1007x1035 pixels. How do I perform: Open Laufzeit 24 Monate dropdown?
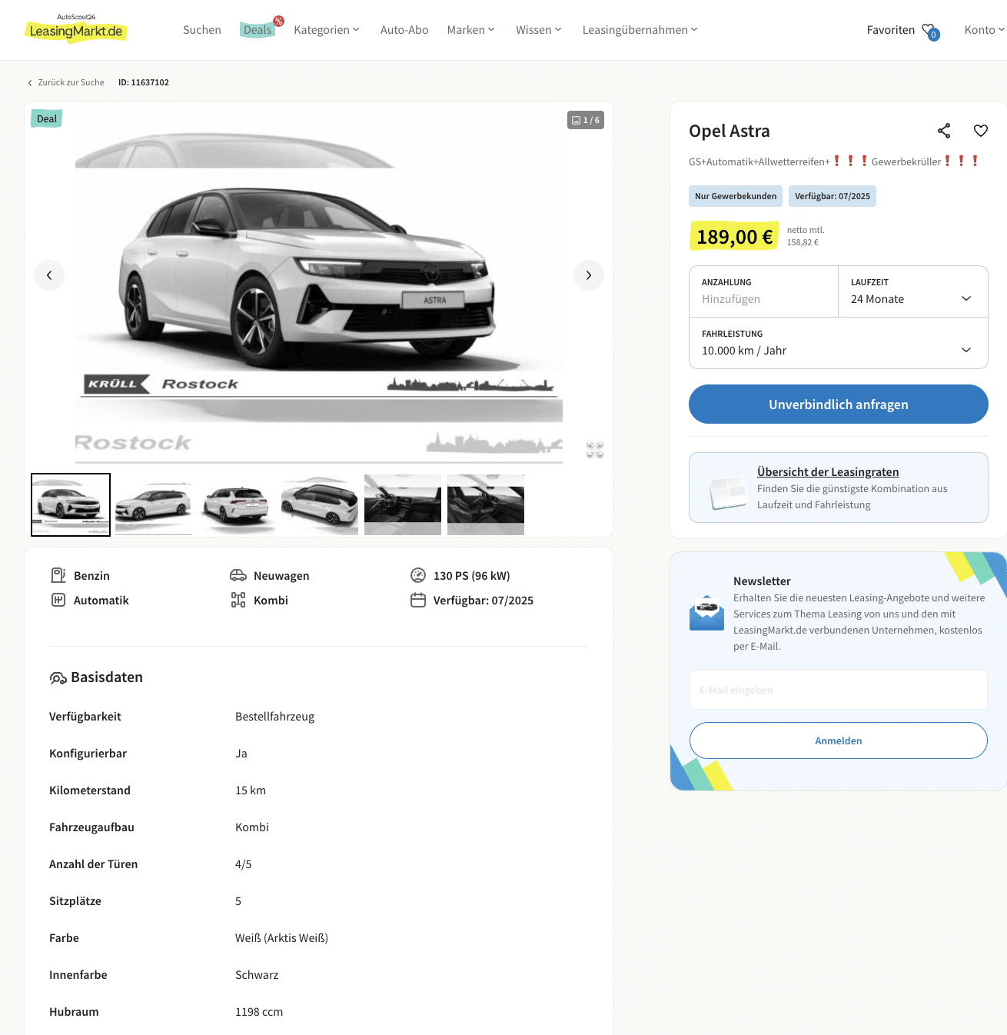(x=912, y=291)
